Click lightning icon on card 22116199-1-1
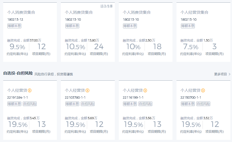 pyautogui.click(x=145, y=90)
